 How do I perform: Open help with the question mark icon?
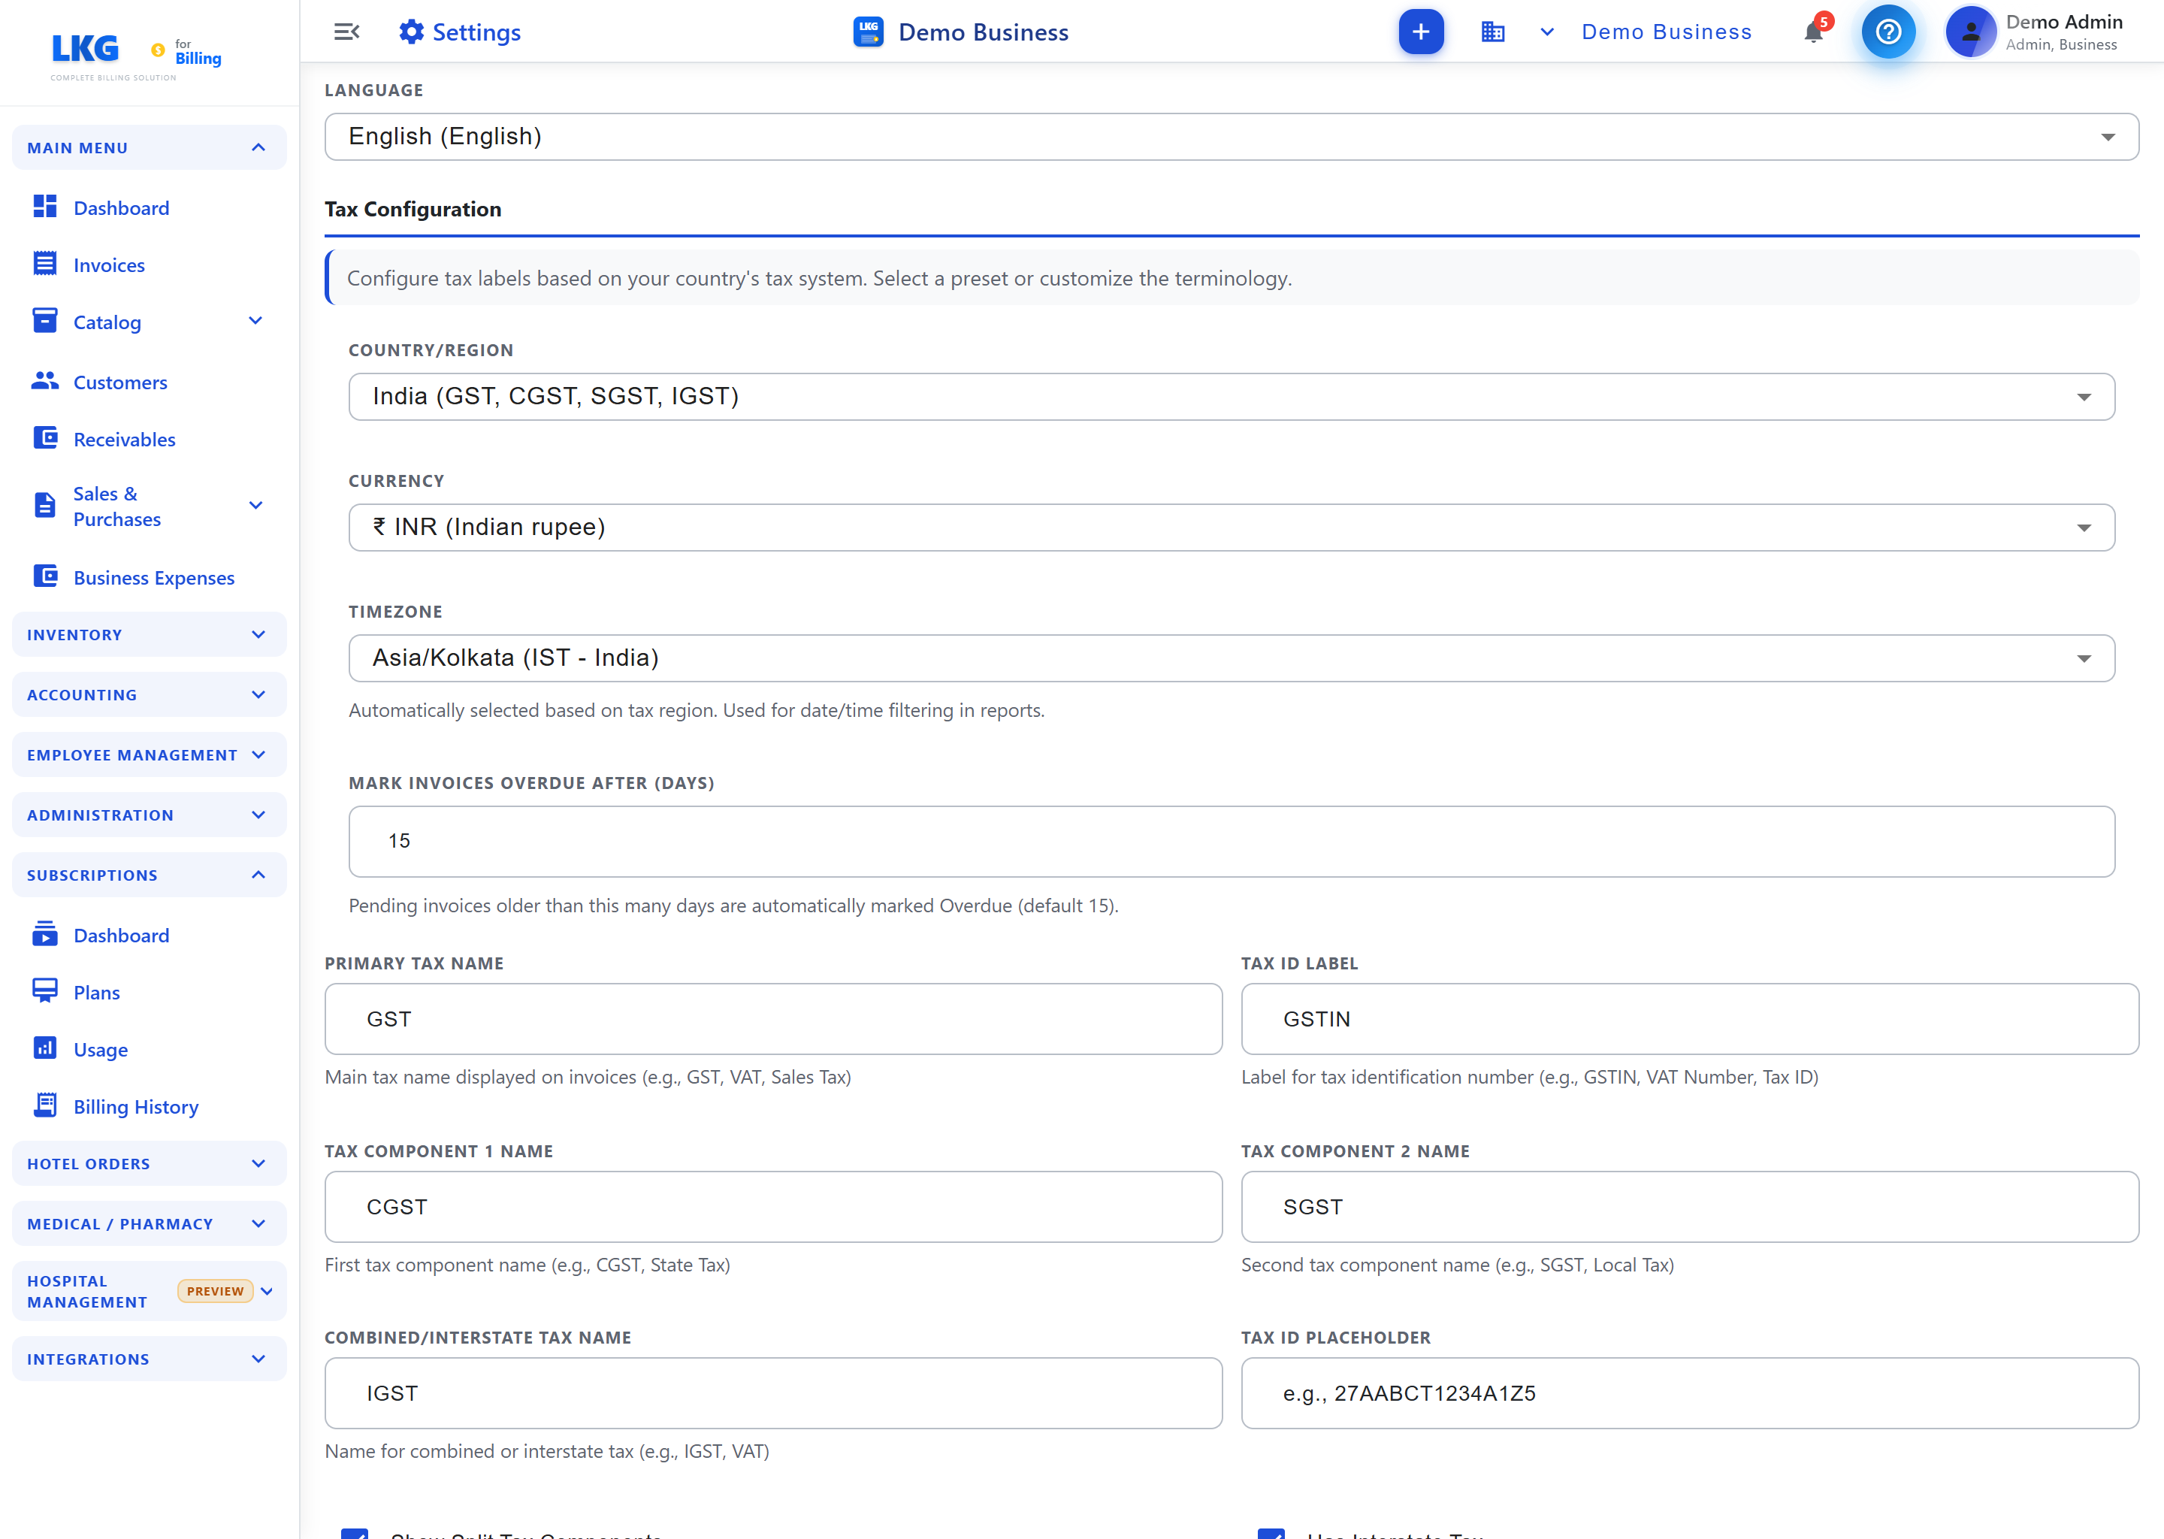coord(1887,32)
